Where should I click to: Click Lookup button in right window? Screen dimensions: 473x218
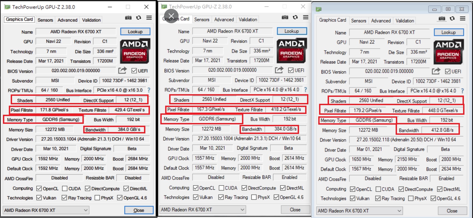tap(449, 32)
